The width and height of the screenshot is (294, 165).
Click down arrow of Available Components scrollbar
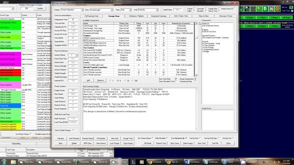pyautogui.click(x=196, y=75)
